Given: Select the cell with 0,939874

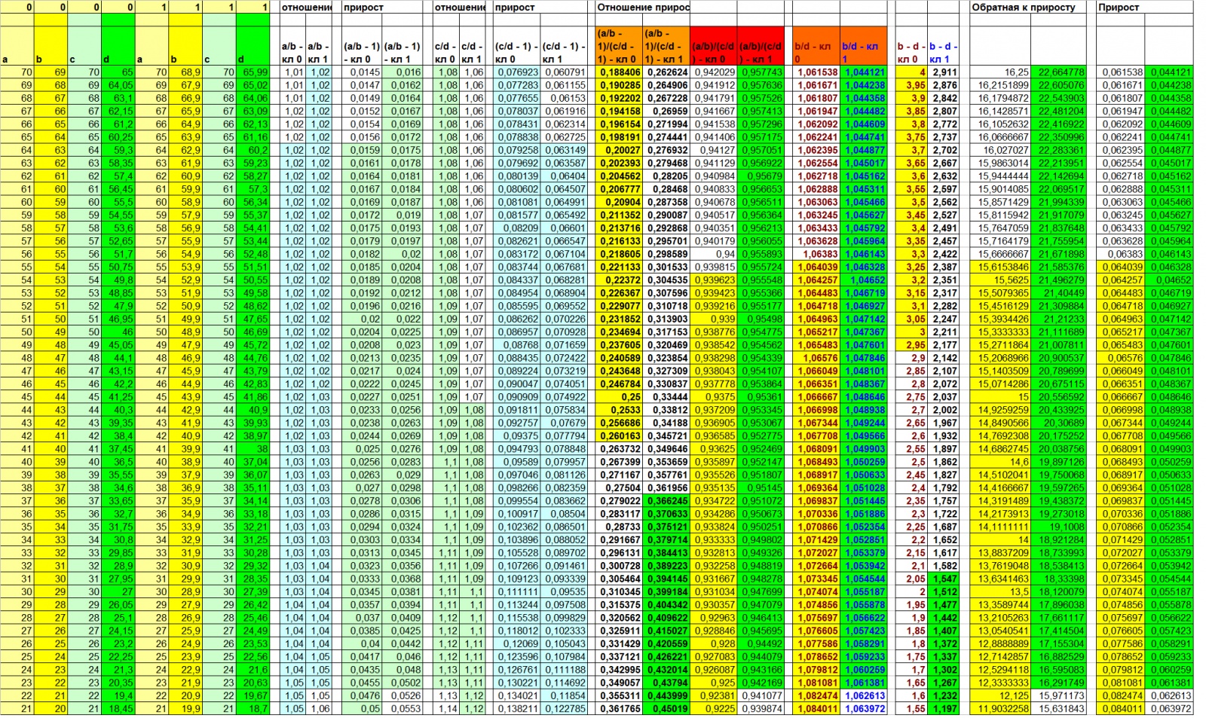Looking at the screenshot, I should tap(761, 708).
